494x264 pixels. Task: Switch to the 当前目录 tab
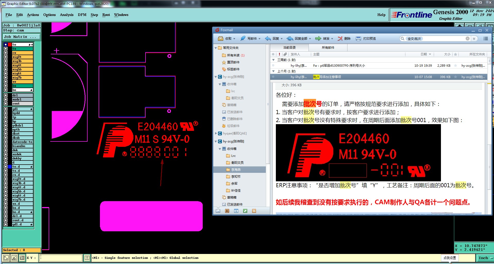coord(289,48)
